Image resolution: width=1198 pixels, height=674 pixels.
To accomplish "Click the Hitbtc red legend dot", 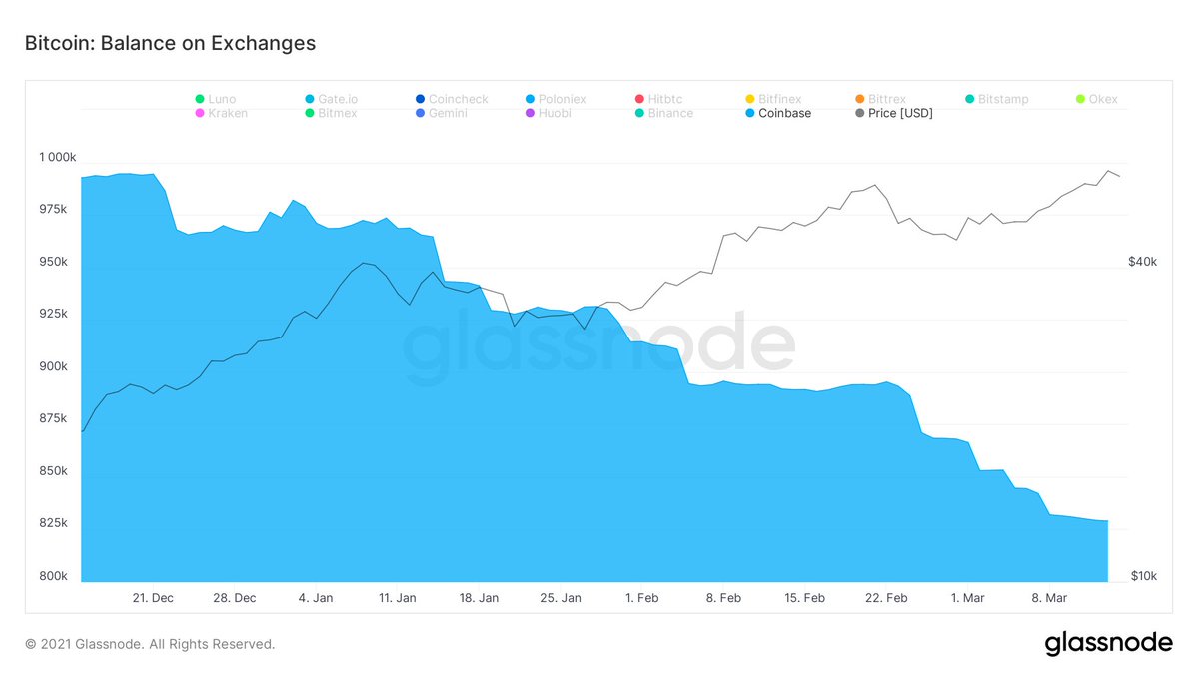I will (x=639, y=99).
